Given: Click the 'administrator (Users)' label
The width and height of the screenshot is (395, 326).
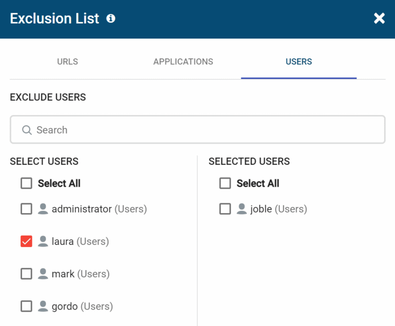Looking at the screenshot, I should coord(99,209).
